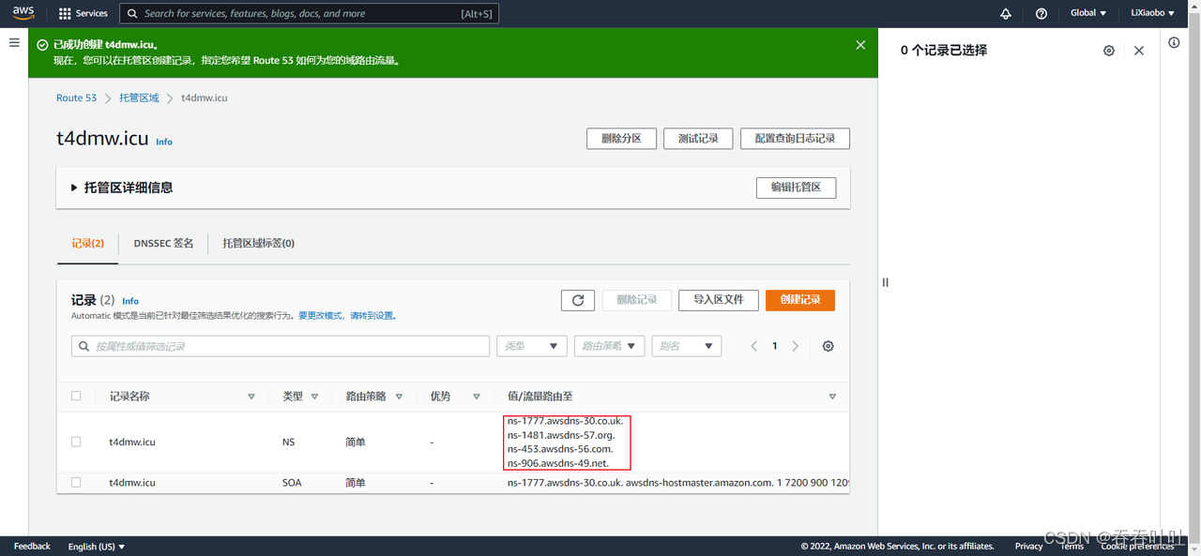Select all records checkbox in header

(x=76, y=396)
